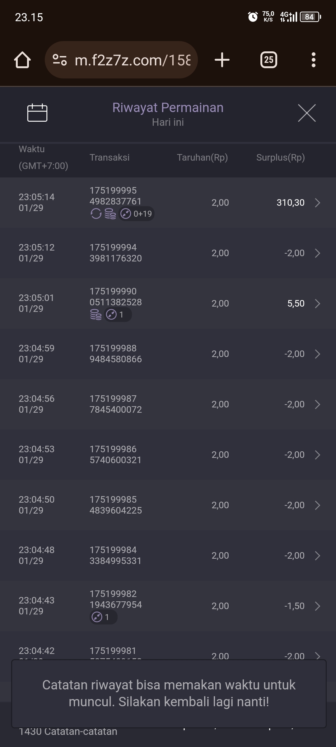Tap the Surplus(Rp) column header
The image size is (336, 747).
click(x=280, y=157)
